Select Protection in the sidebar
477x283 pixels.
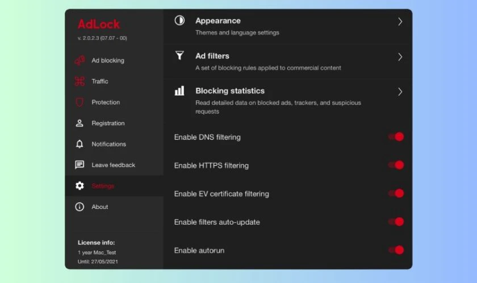[106, 102]
